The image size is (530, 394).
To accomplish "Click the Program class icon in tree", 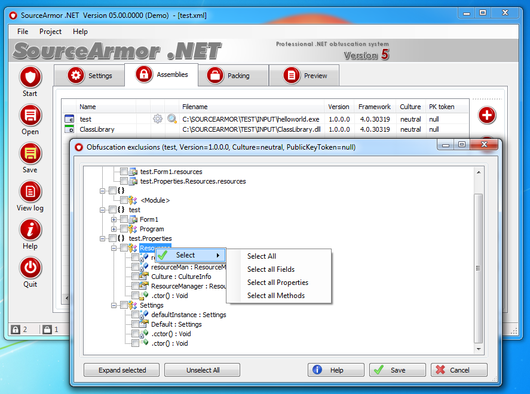I will tap(133, 229).
